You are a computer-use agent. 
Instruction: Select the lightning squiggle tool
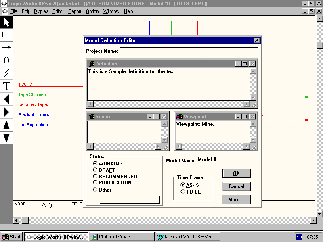pyautogui.click(x=6, y=73)
